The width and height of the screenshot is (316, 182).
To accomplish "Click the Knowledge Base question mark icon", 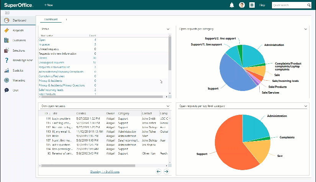I will (7, 60).
